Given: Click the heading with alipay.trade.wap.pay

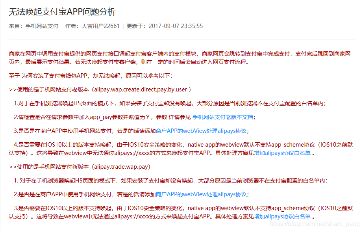Looking at the screenshot, I should [x=80, y=167].
